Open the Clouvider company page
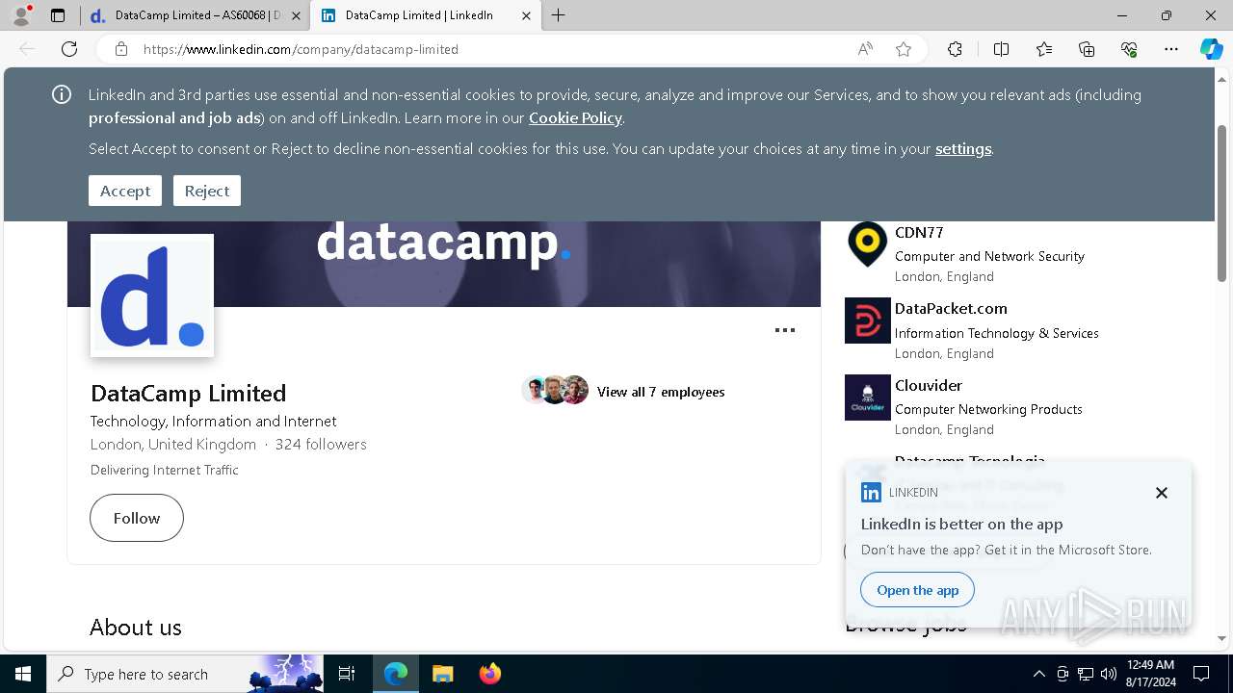 pos(929,385)
